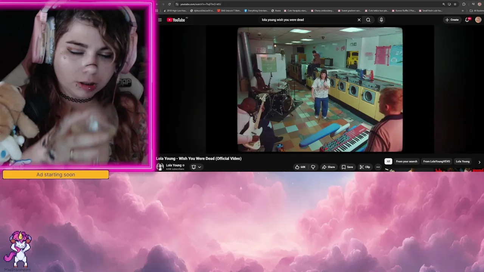Viewport: 484px width, 272px height.
Task: Open the YouTube hamburger guide menu
Action: click(x=160, y=20)
